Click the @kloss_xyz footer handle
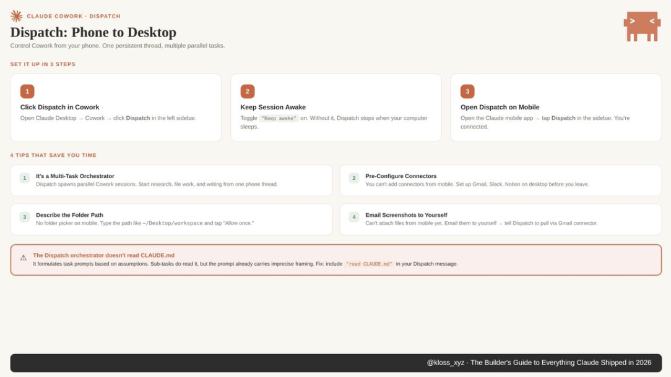This screenshot has width=671, height=377. tap(445, 363)
